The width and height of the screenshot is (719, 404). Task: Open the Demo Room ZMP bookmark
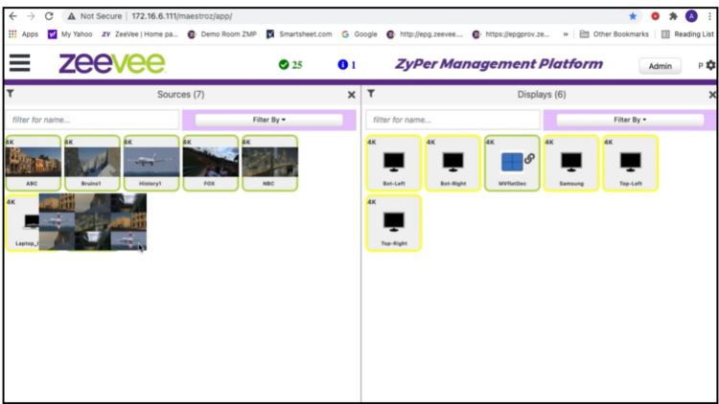click(x=222, y=34)
